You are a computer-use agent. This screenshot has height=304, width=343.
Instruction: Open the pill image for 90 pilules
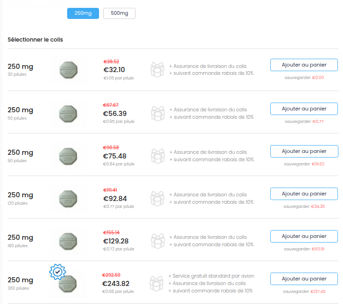[69, 155]
